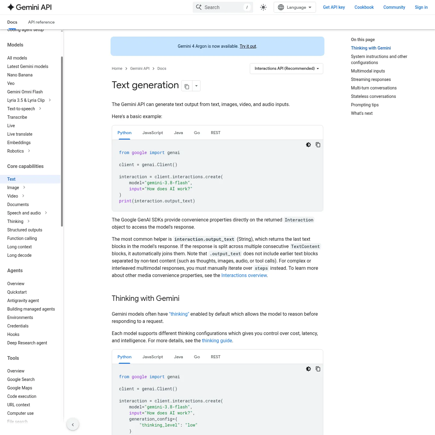Screen dimensions: 435x435
Task: Expand the Robotics submenu
Action: (x=29, y=151)
